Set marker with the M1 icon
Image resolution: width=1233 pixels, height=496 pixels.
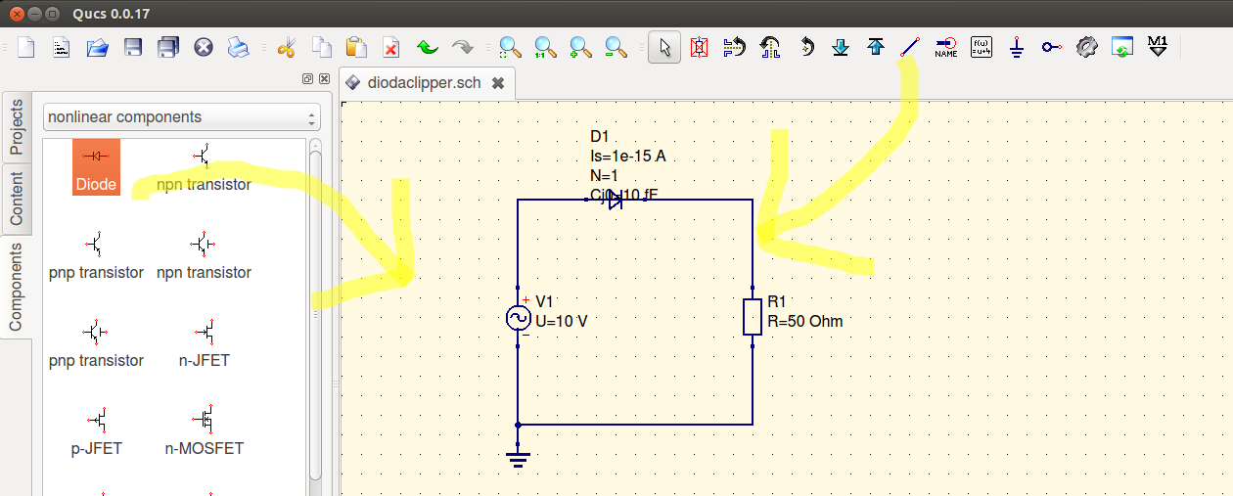tap(1158, 47)
